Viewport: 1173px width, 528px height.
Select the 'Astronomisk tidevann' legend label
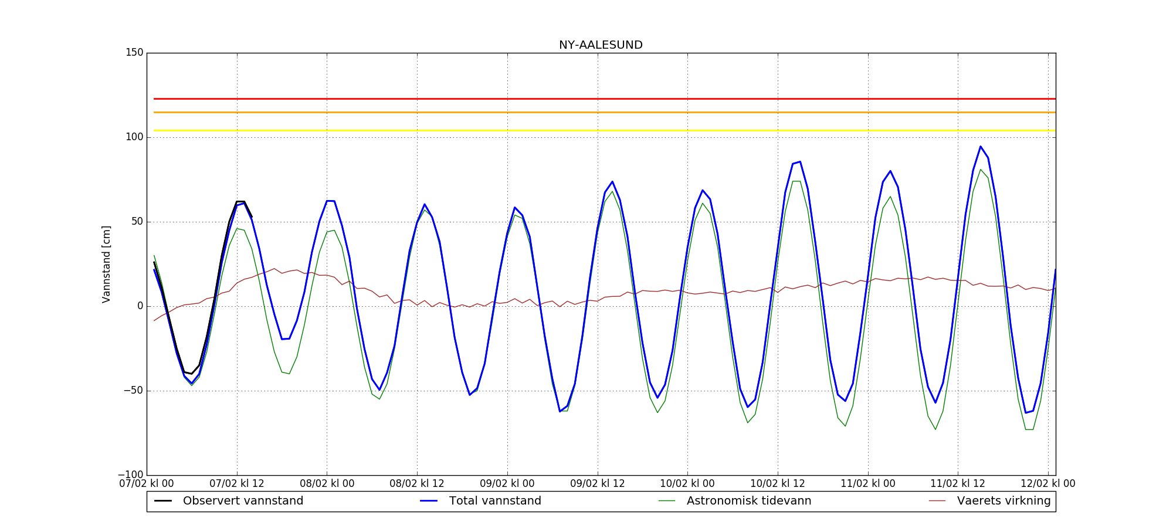[749, 501]
